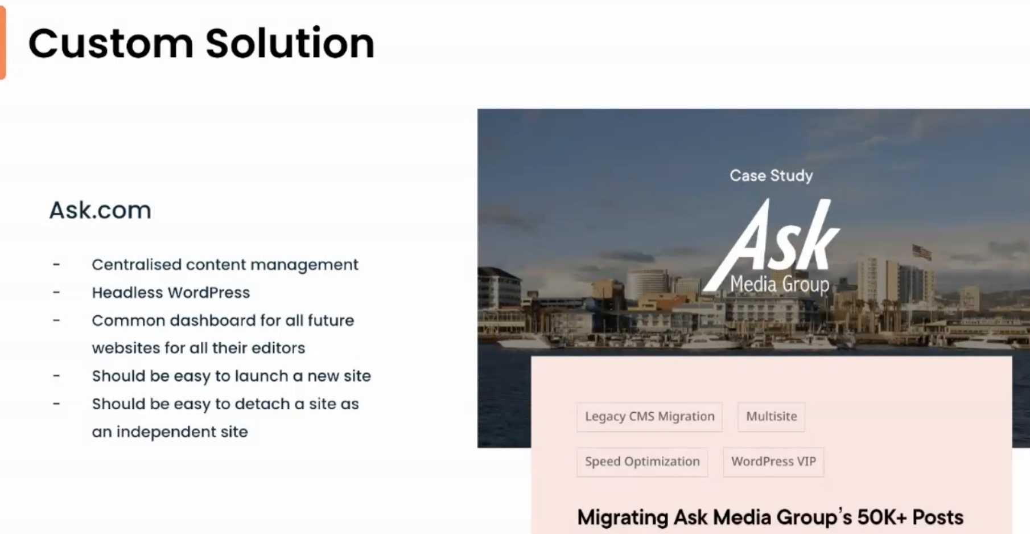1030x534 pixels.
Task: Select the Centralised content management bullet text
Action: coord(225,265)
